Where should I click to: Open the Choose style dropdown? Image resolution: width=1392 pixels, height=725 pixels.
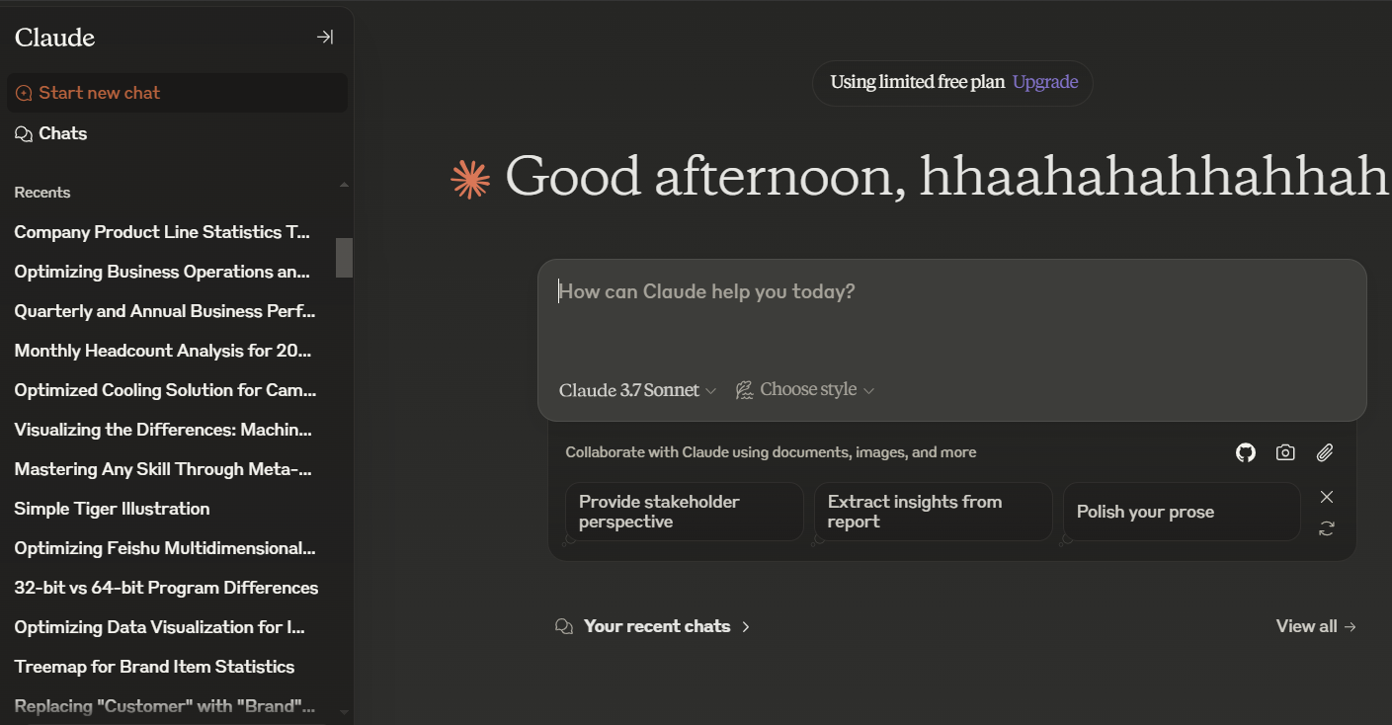point(806,390)
